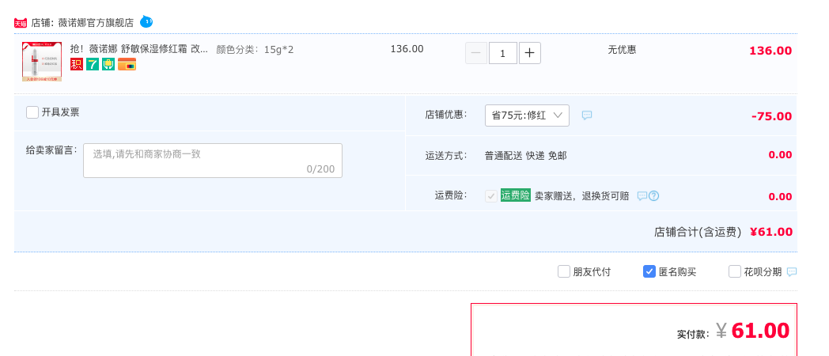
Task: Click the quantity input field showing 1
Action: (503, 54)
